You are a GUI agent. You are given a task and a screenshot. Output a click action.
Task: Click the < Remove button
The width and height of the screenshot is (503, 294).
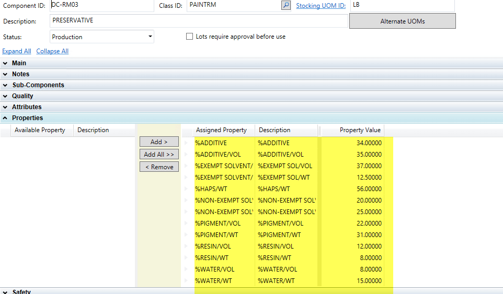[x=159, y=167]
